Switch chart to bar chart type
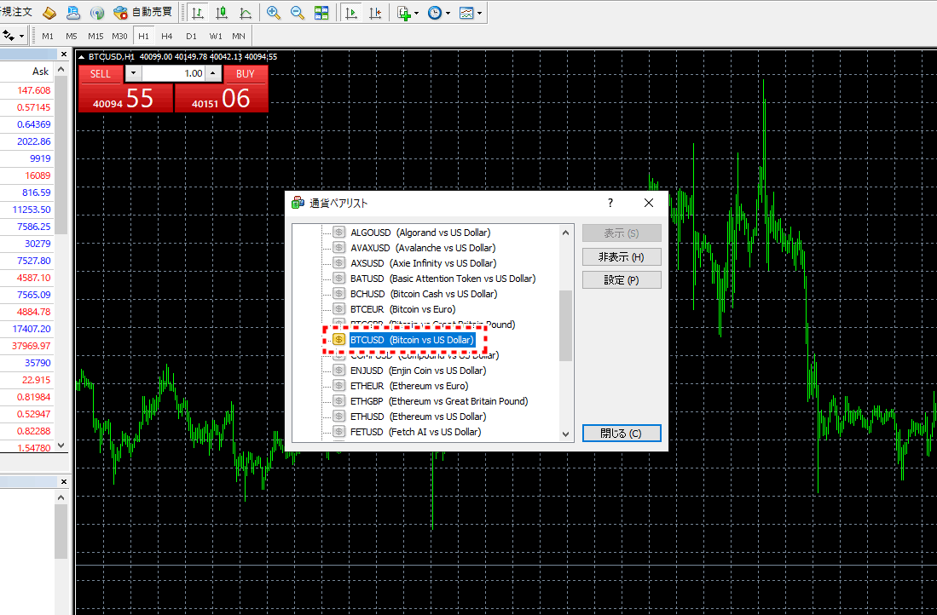 tap(198, 13)
